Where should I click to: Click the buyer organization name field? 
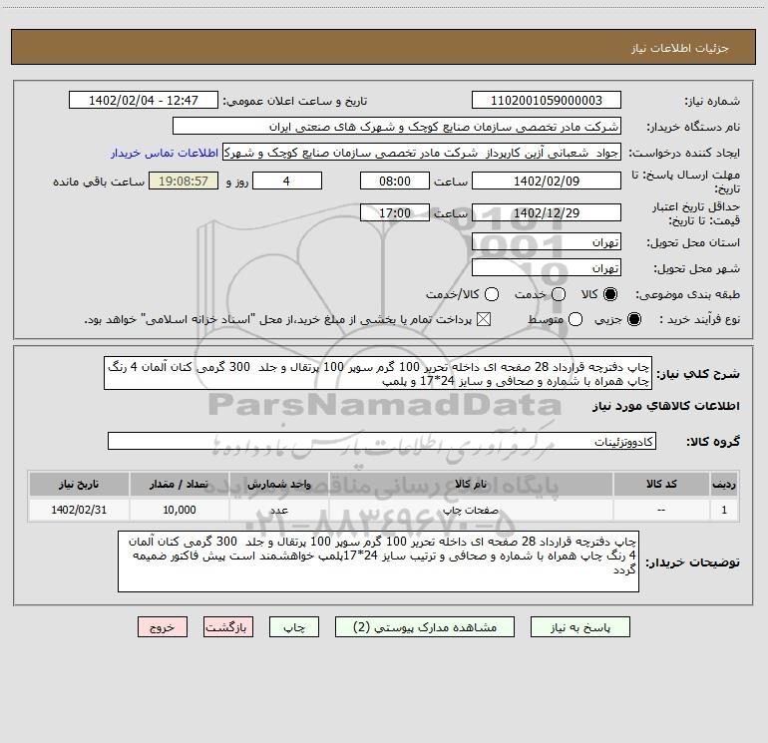coord(397,127)
